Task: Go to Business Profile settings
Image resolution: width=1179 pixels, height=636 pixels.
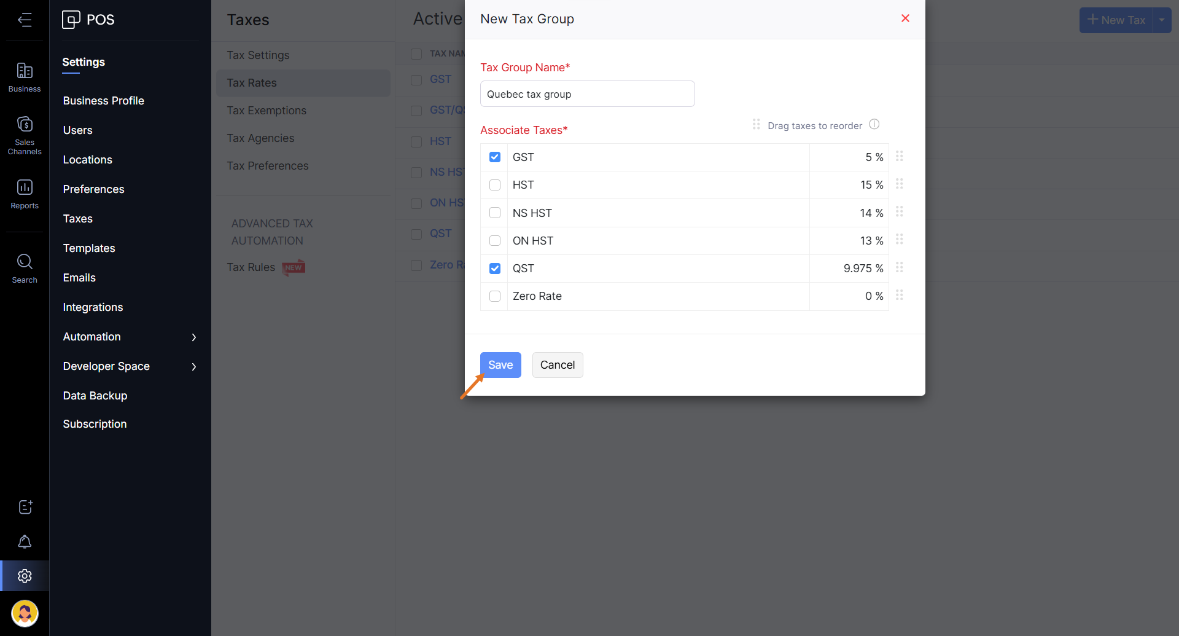Action: point(103,101)
